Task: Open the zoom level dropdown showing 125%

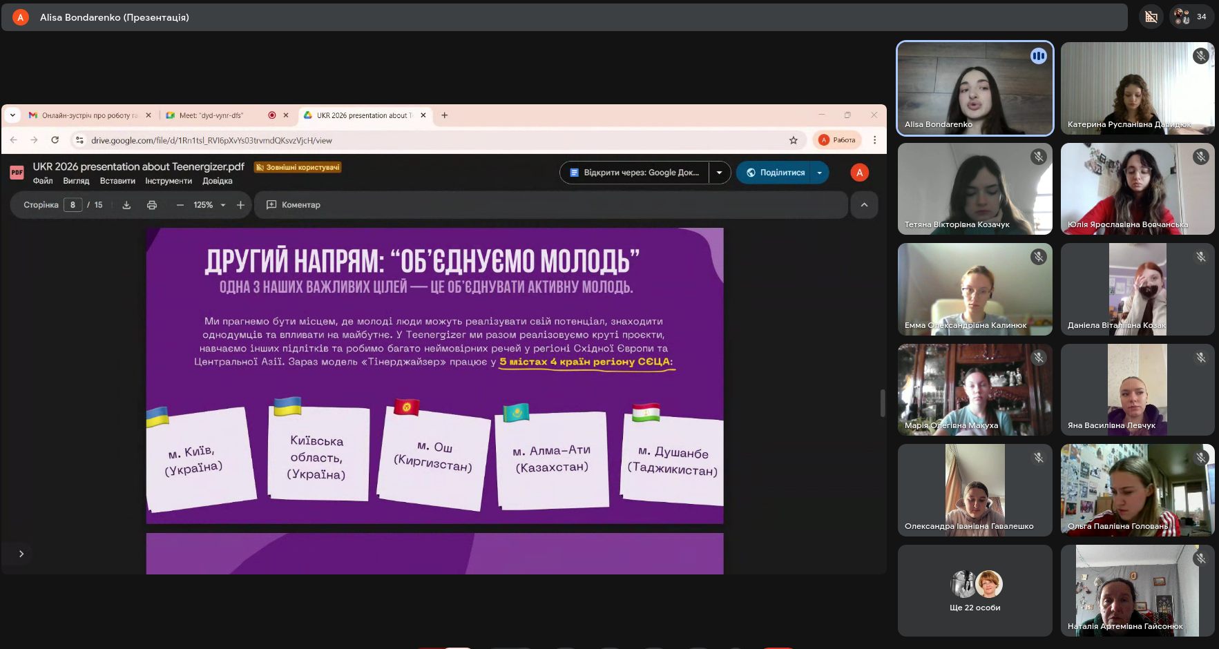Action: coord(210,205)
